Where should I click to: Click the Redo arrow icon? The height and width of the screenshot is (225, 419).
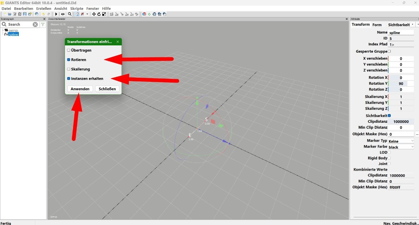(49, 14)
